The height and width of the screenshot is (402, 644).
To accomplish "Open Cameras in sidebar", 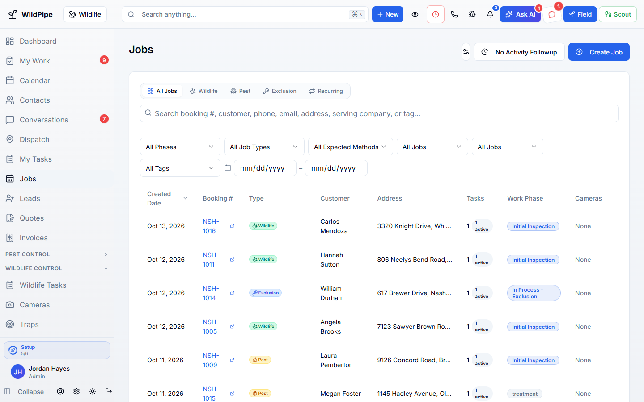I will [x=57, y=305].
